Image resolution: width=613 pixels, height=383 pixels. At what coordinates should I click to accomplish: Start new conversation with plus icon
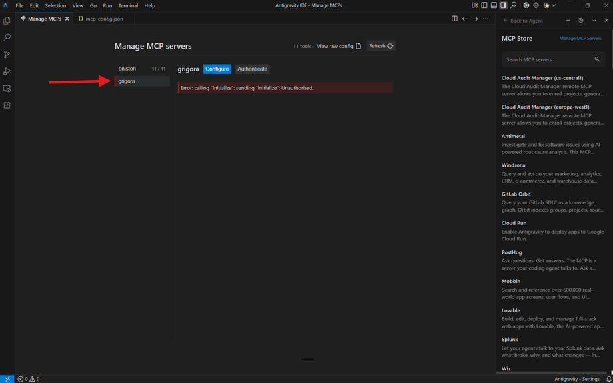tap(568, 21)
